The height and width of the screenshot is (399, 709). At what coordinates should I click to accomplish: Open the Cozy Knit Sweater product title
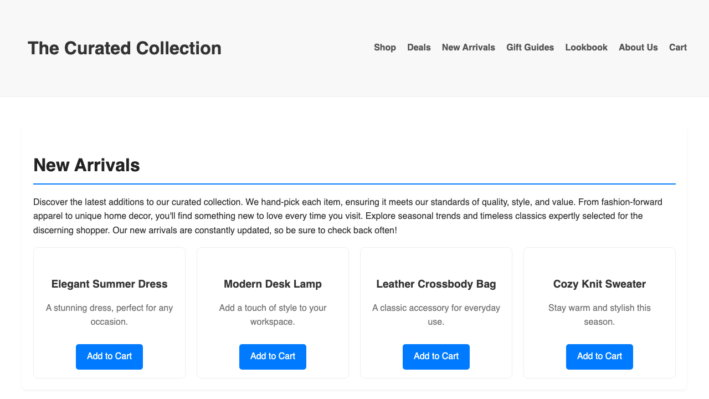599,284
